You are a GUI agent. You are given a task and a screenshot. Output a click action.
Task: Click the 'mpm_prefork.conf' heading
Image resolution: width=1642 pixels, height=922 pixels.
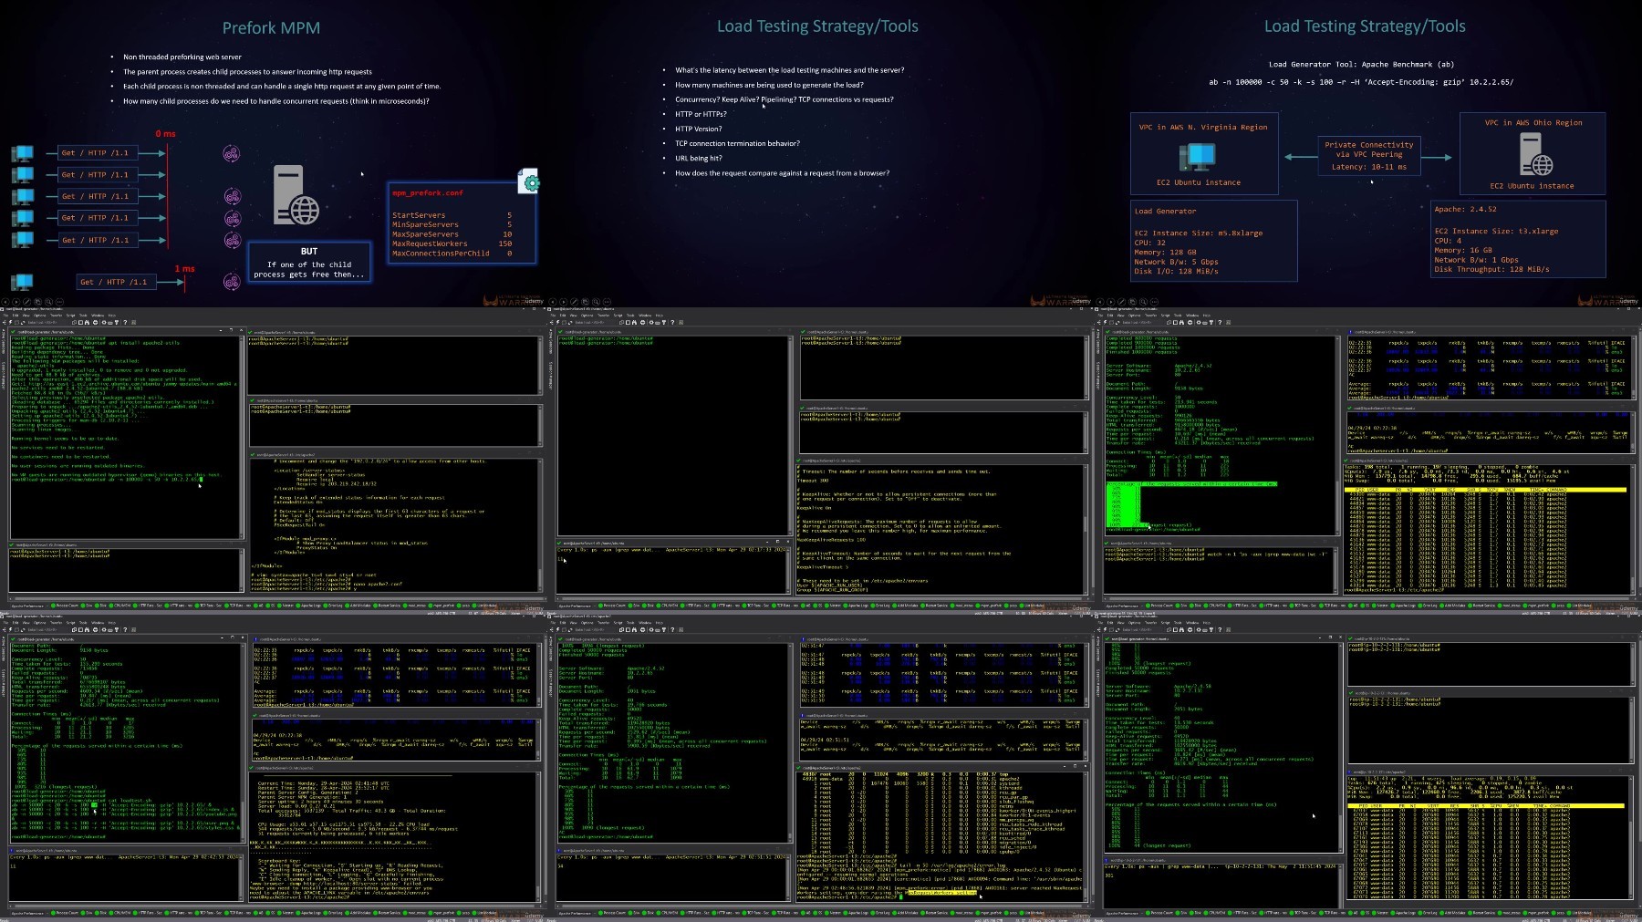pos(427,193)
